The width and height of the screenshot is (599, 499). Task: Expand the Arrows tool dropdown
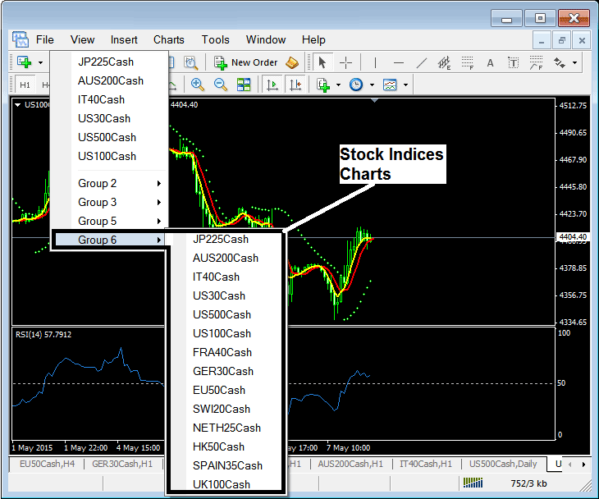[574, 62]
